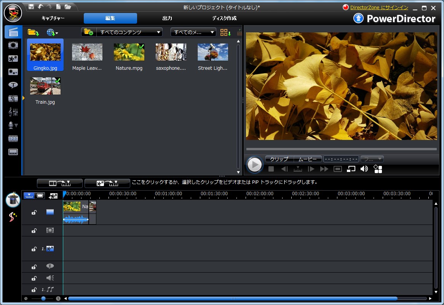444x305 pixels.
Task: Toggle lock on the title track
Action: coord(34,267)
